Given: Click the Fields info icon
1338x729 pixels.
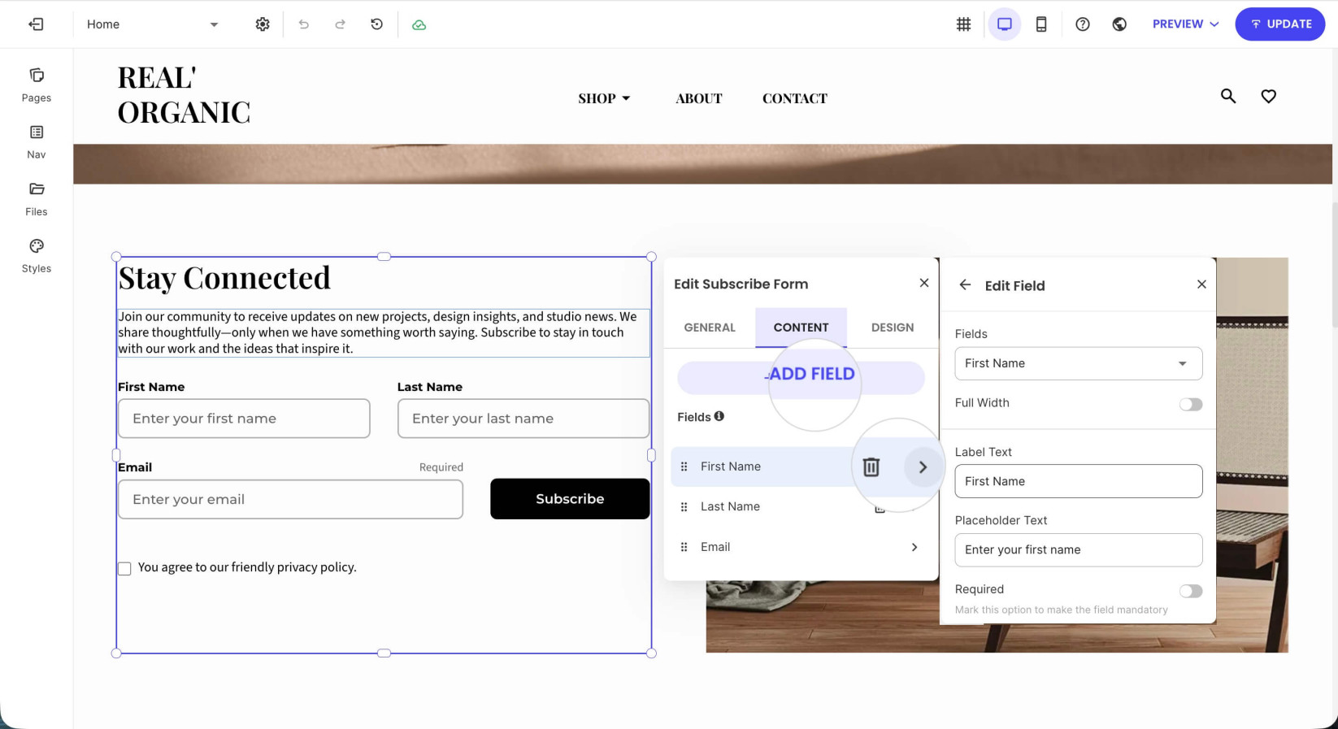Looking at the screenshot, I should [x=719, y=416].
